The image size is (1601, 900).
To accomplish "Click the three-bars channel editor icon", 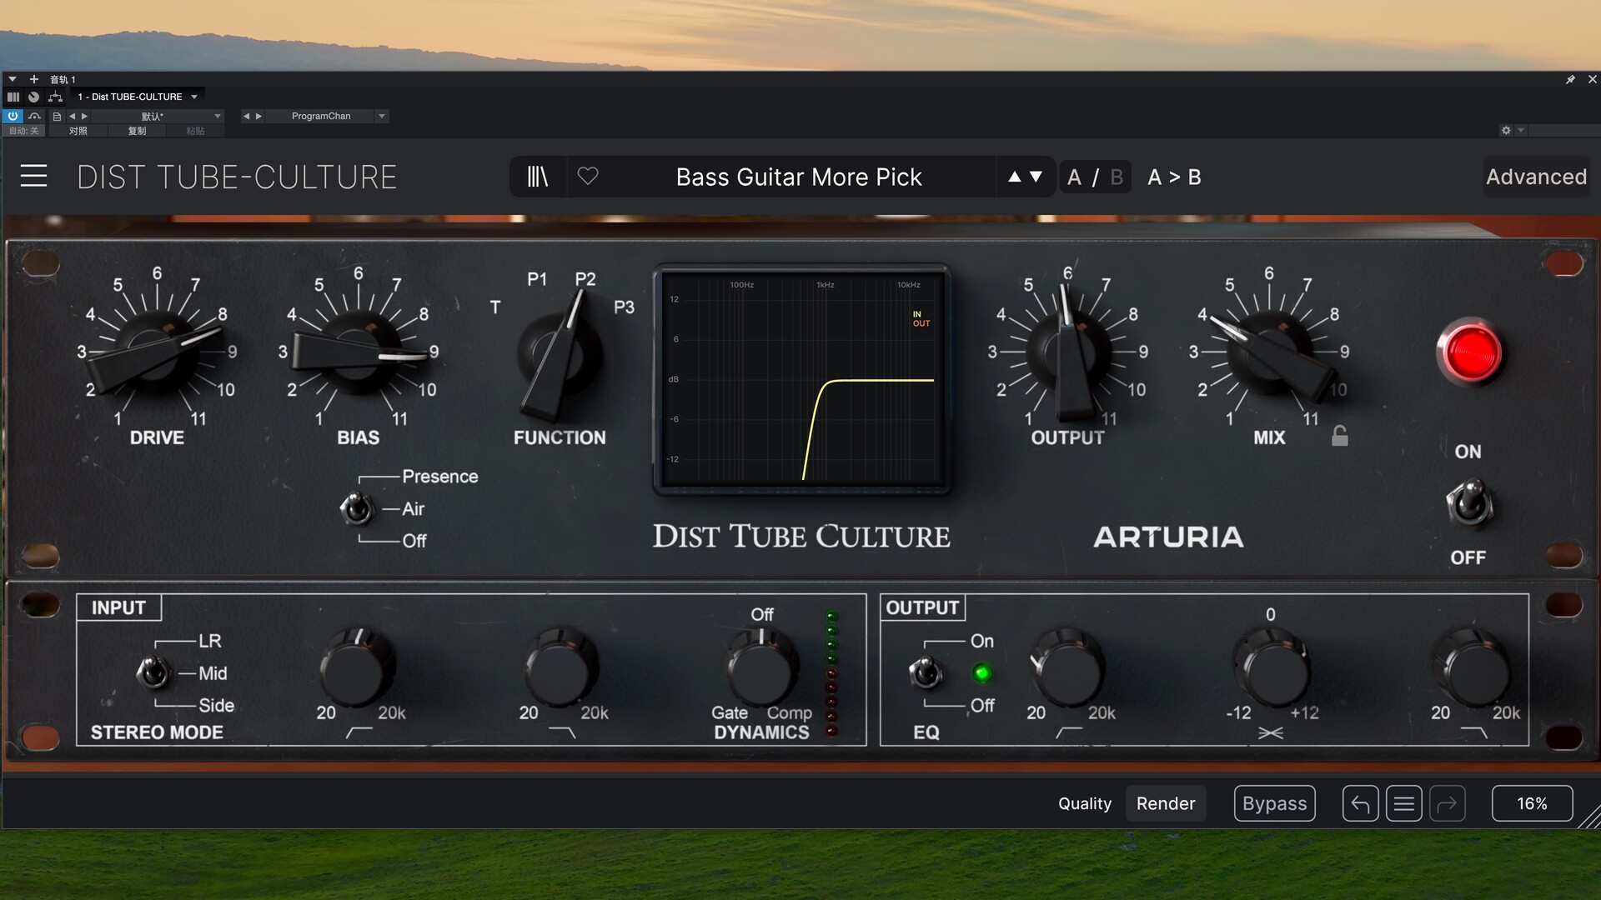I will pyautogui.click(x=13, y=97).
